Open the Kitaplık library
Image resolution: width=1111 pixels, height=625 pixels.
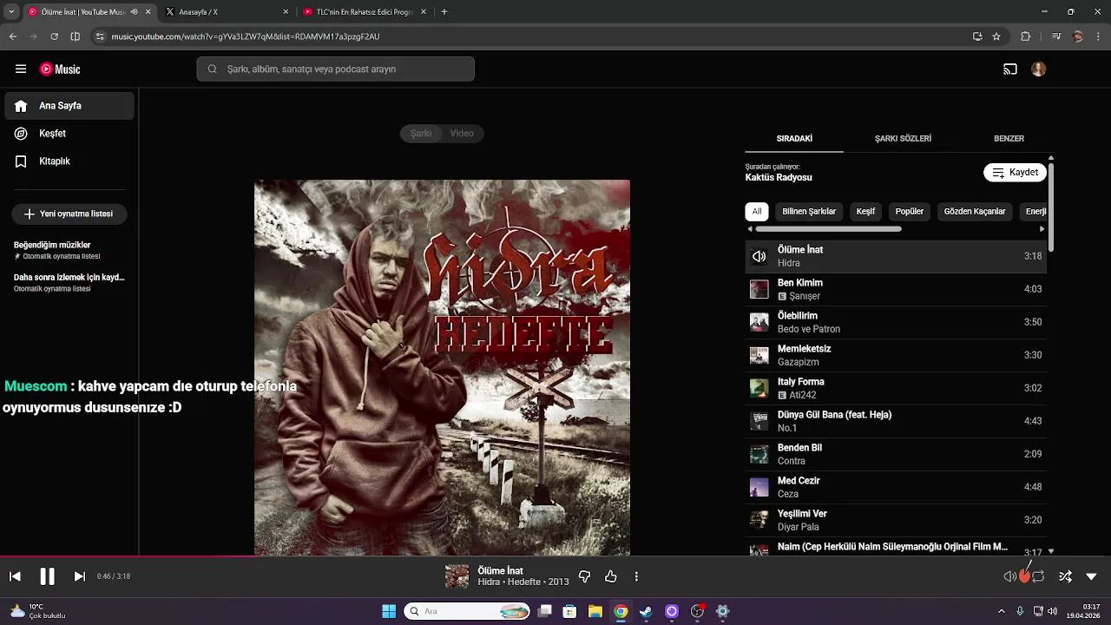click(69, 161)
